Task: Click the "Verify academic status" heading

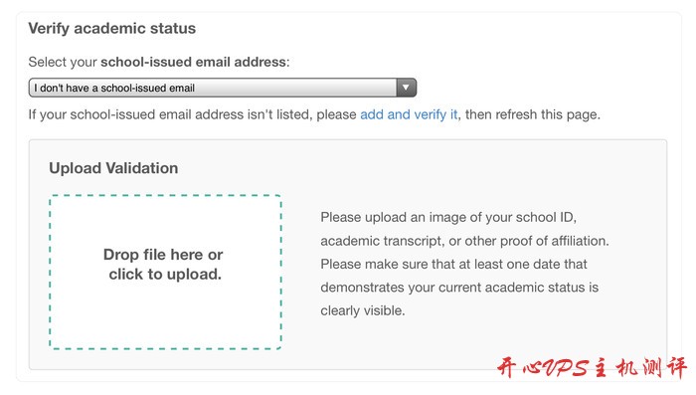Action: coord(111,29)
